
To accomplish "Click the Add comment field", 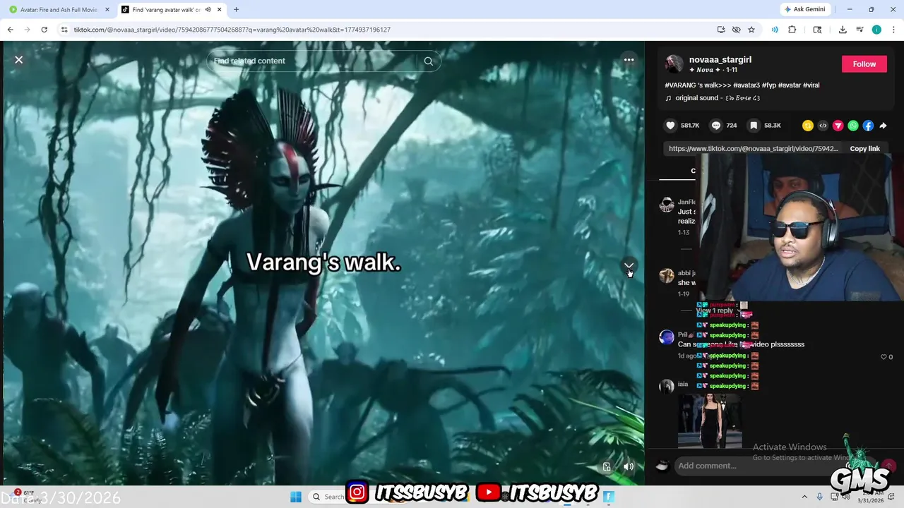I will pyautogui.click(x=775, y=466).
